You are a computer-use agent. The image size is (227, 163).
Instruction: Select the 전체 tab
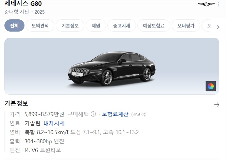[x=14, y=25]
